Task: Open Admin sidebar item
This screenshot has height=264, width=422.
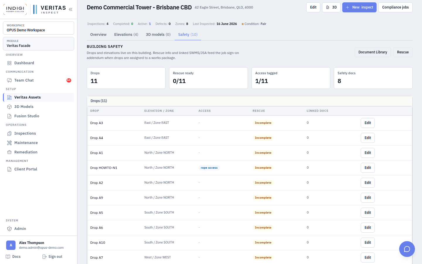Action: [x=38, y=229]
